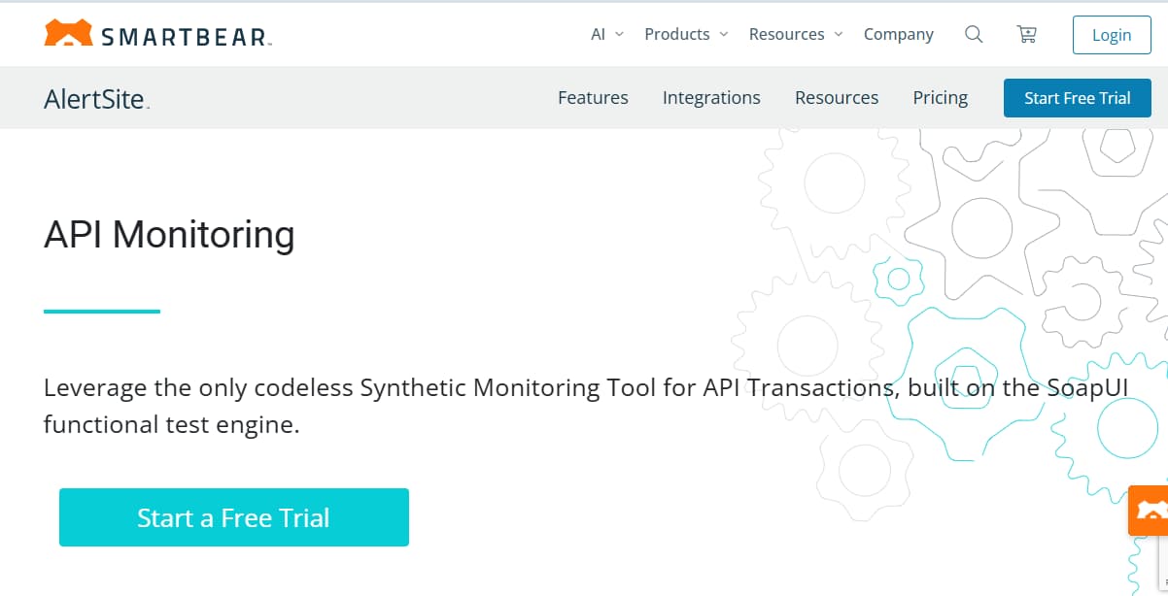Viewport: 1168px width, 596px height.
Task: Switch to the Integrations tab
Action: pos(711,97)
